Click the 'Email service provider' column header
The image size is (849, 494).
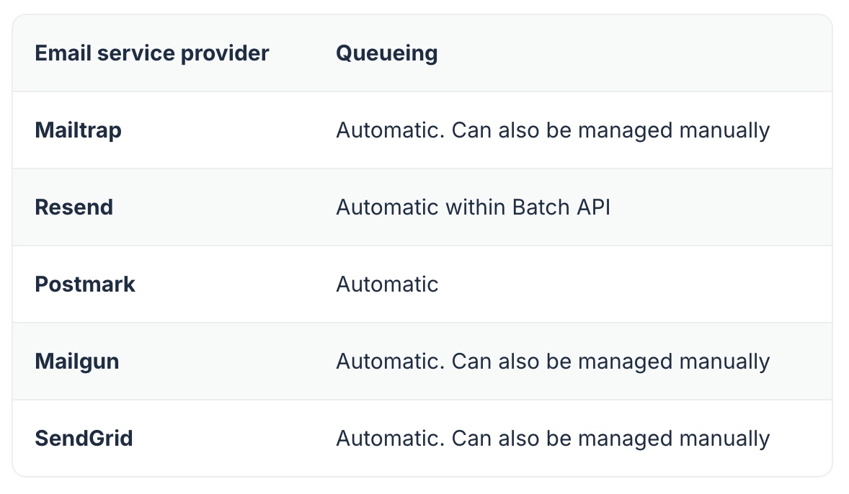(151, 53)
